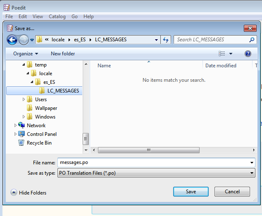262x216 pixels.
Task: Click the change view icon
Action: [x=222, y=54]
